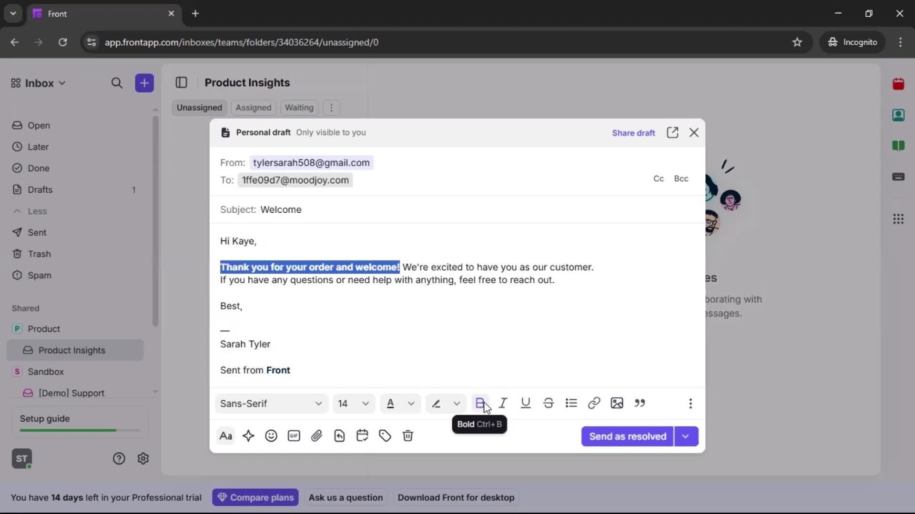Image resolution: width=915 pixels, height=514 pixels.
Task: Toggle plain text mode with the Aa button
Action: click(x=226, y=436)
